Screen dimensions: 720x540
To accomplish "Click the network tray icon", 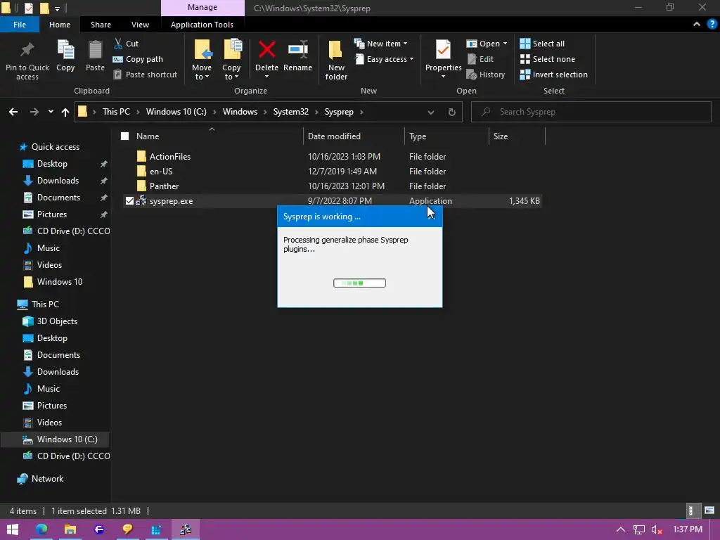I will coord(638,529).
